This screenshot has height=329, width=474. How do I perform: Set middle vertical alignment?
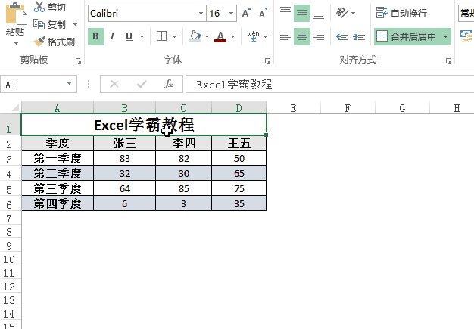coord(302,13)
